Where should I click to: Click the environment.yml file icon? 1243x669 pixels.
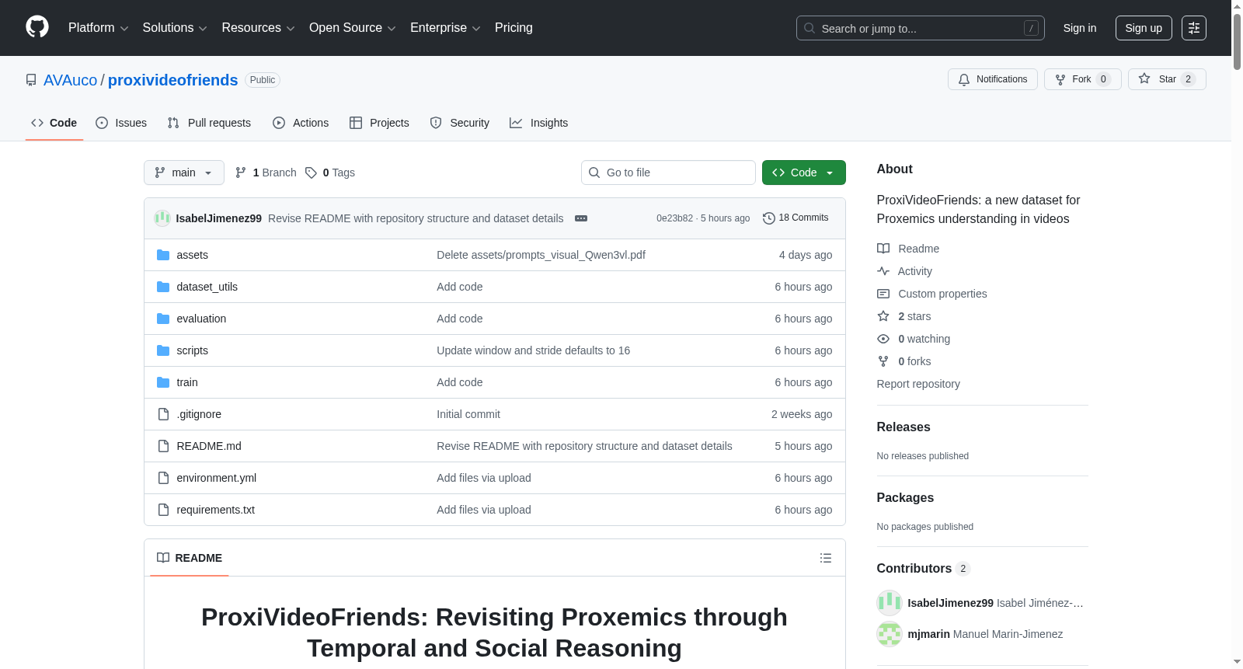tap(163, 478)
